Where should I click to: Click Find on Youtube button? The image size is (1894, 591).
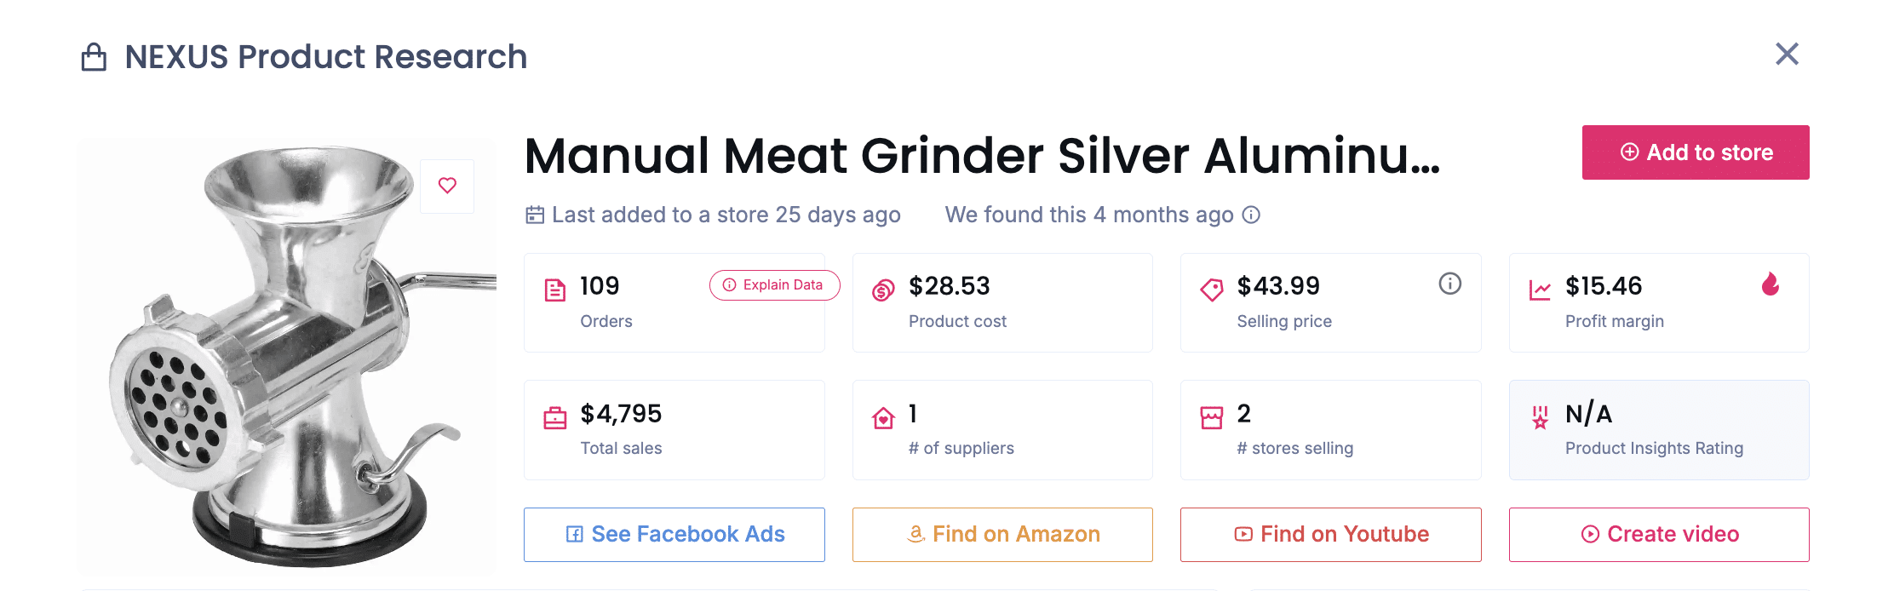(1330, 534)
